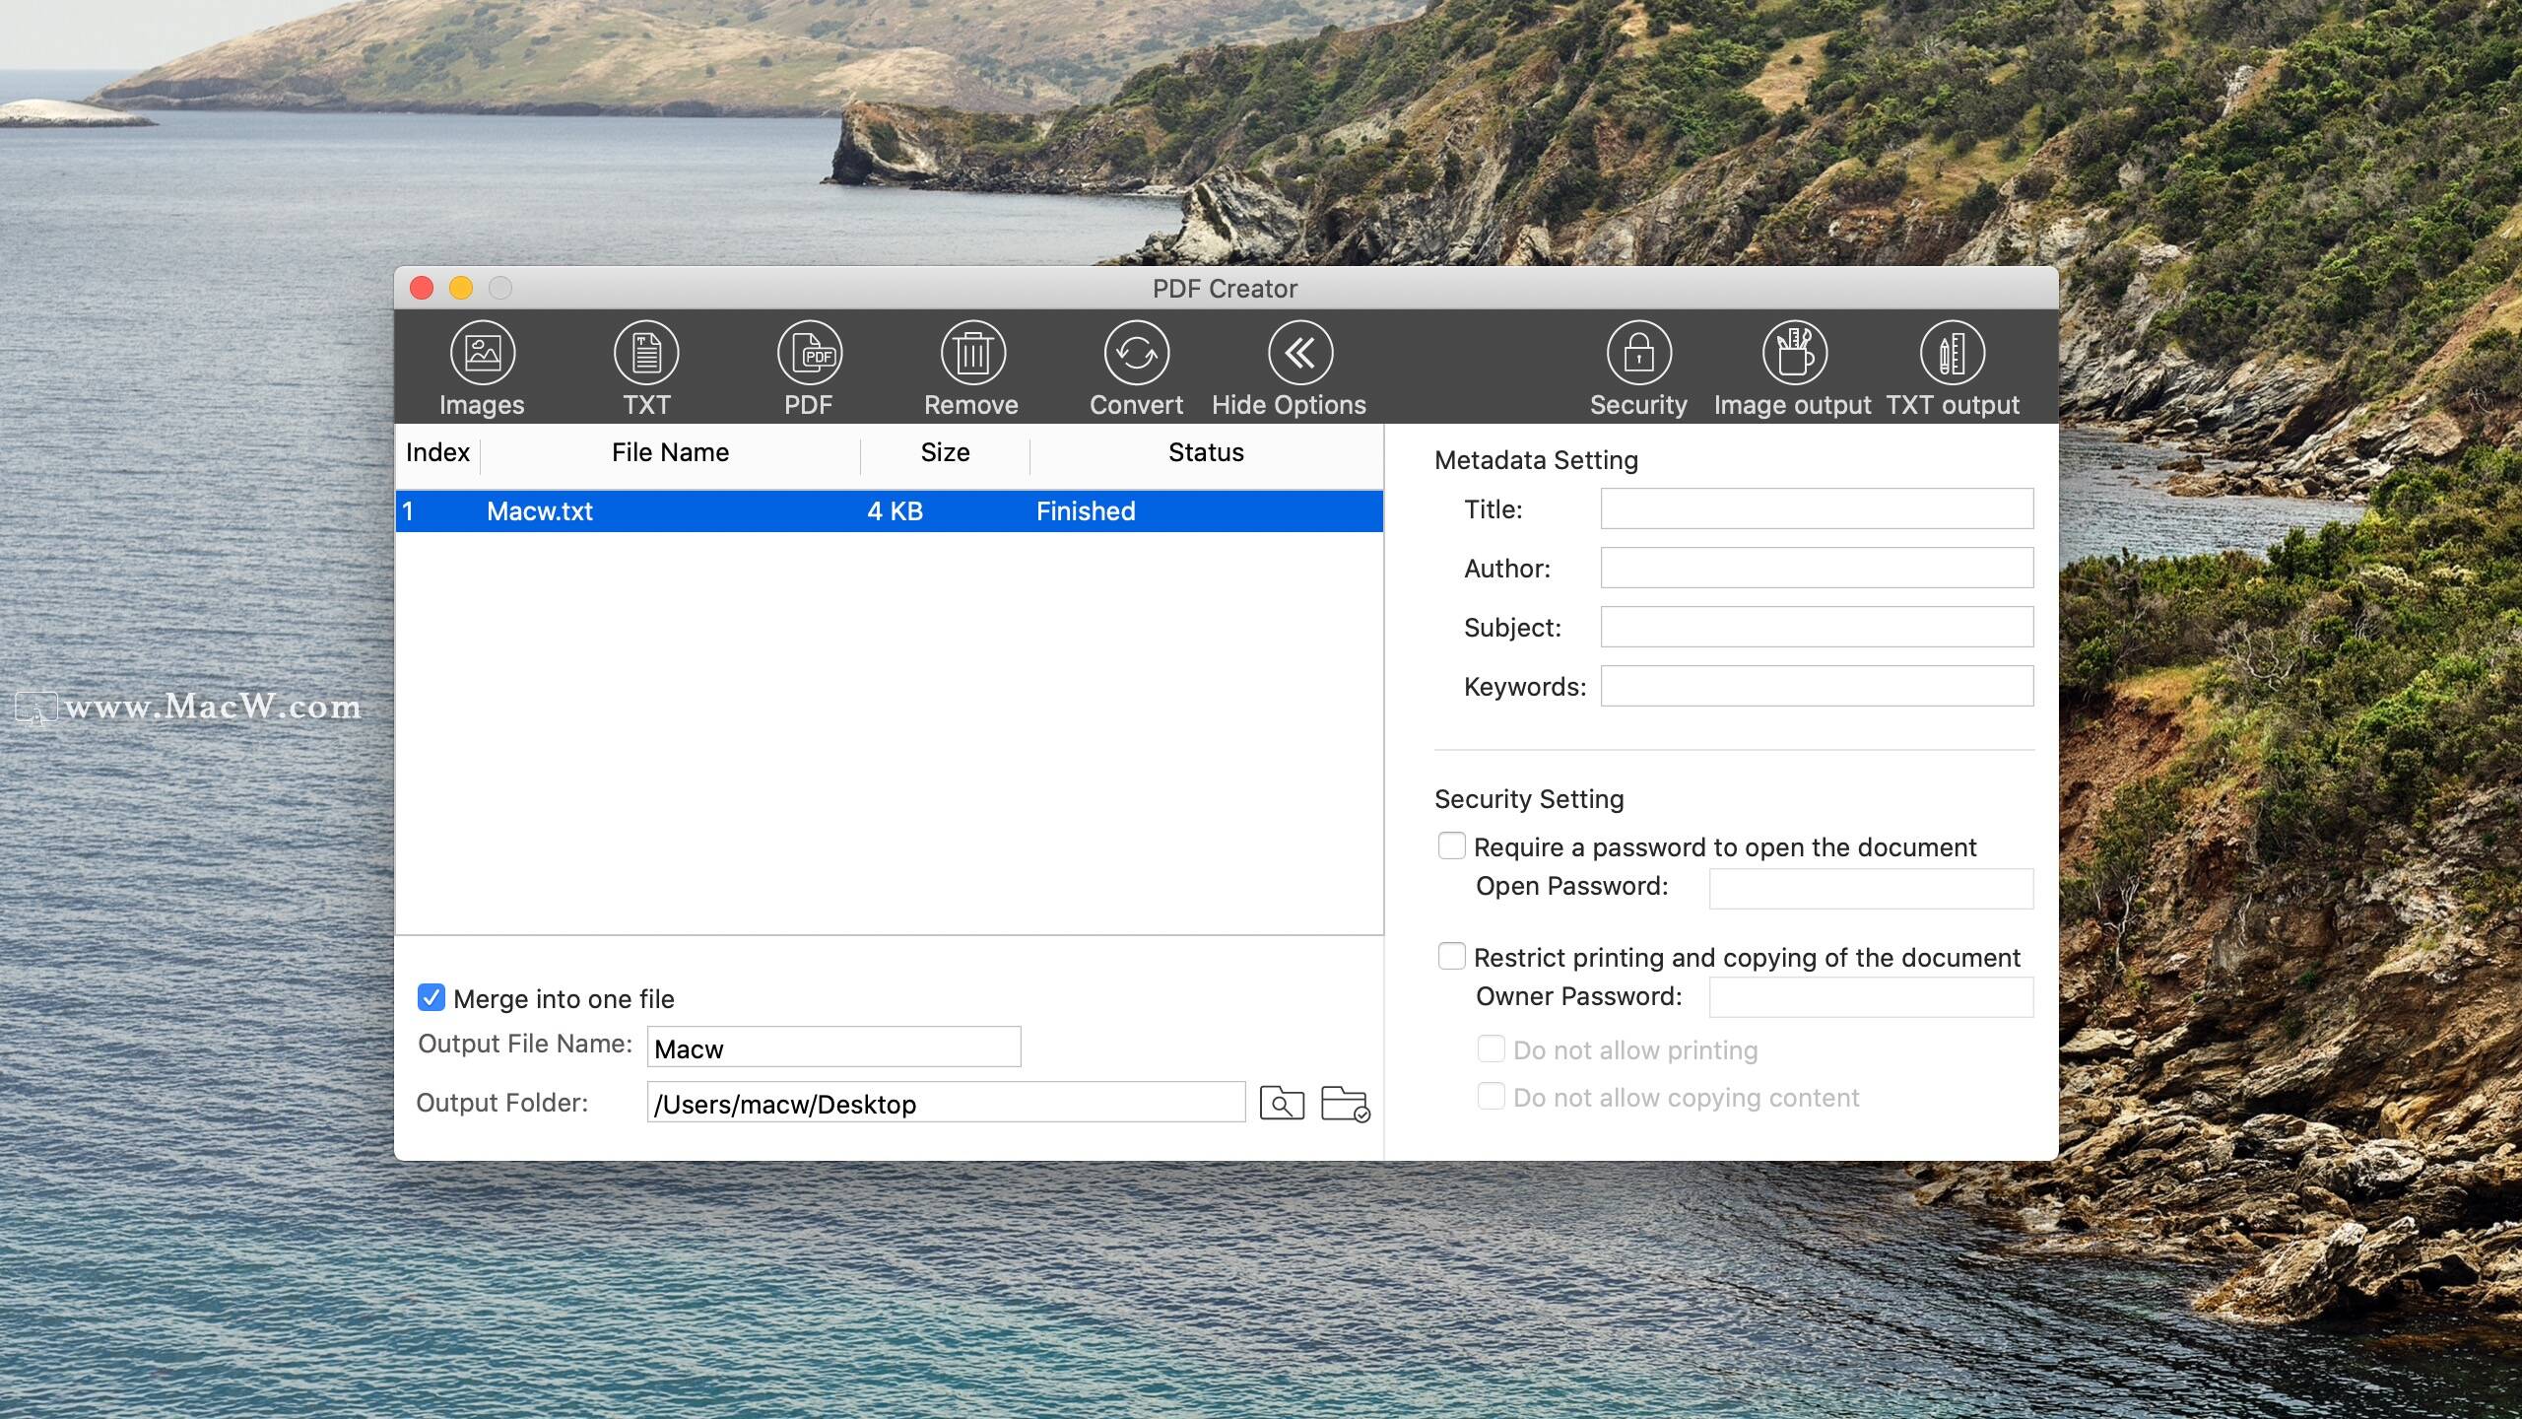Select the Macw.txt file row
Image resolution: width=2522 pixels, height=1419 pixels.
[x=890, y=511]
